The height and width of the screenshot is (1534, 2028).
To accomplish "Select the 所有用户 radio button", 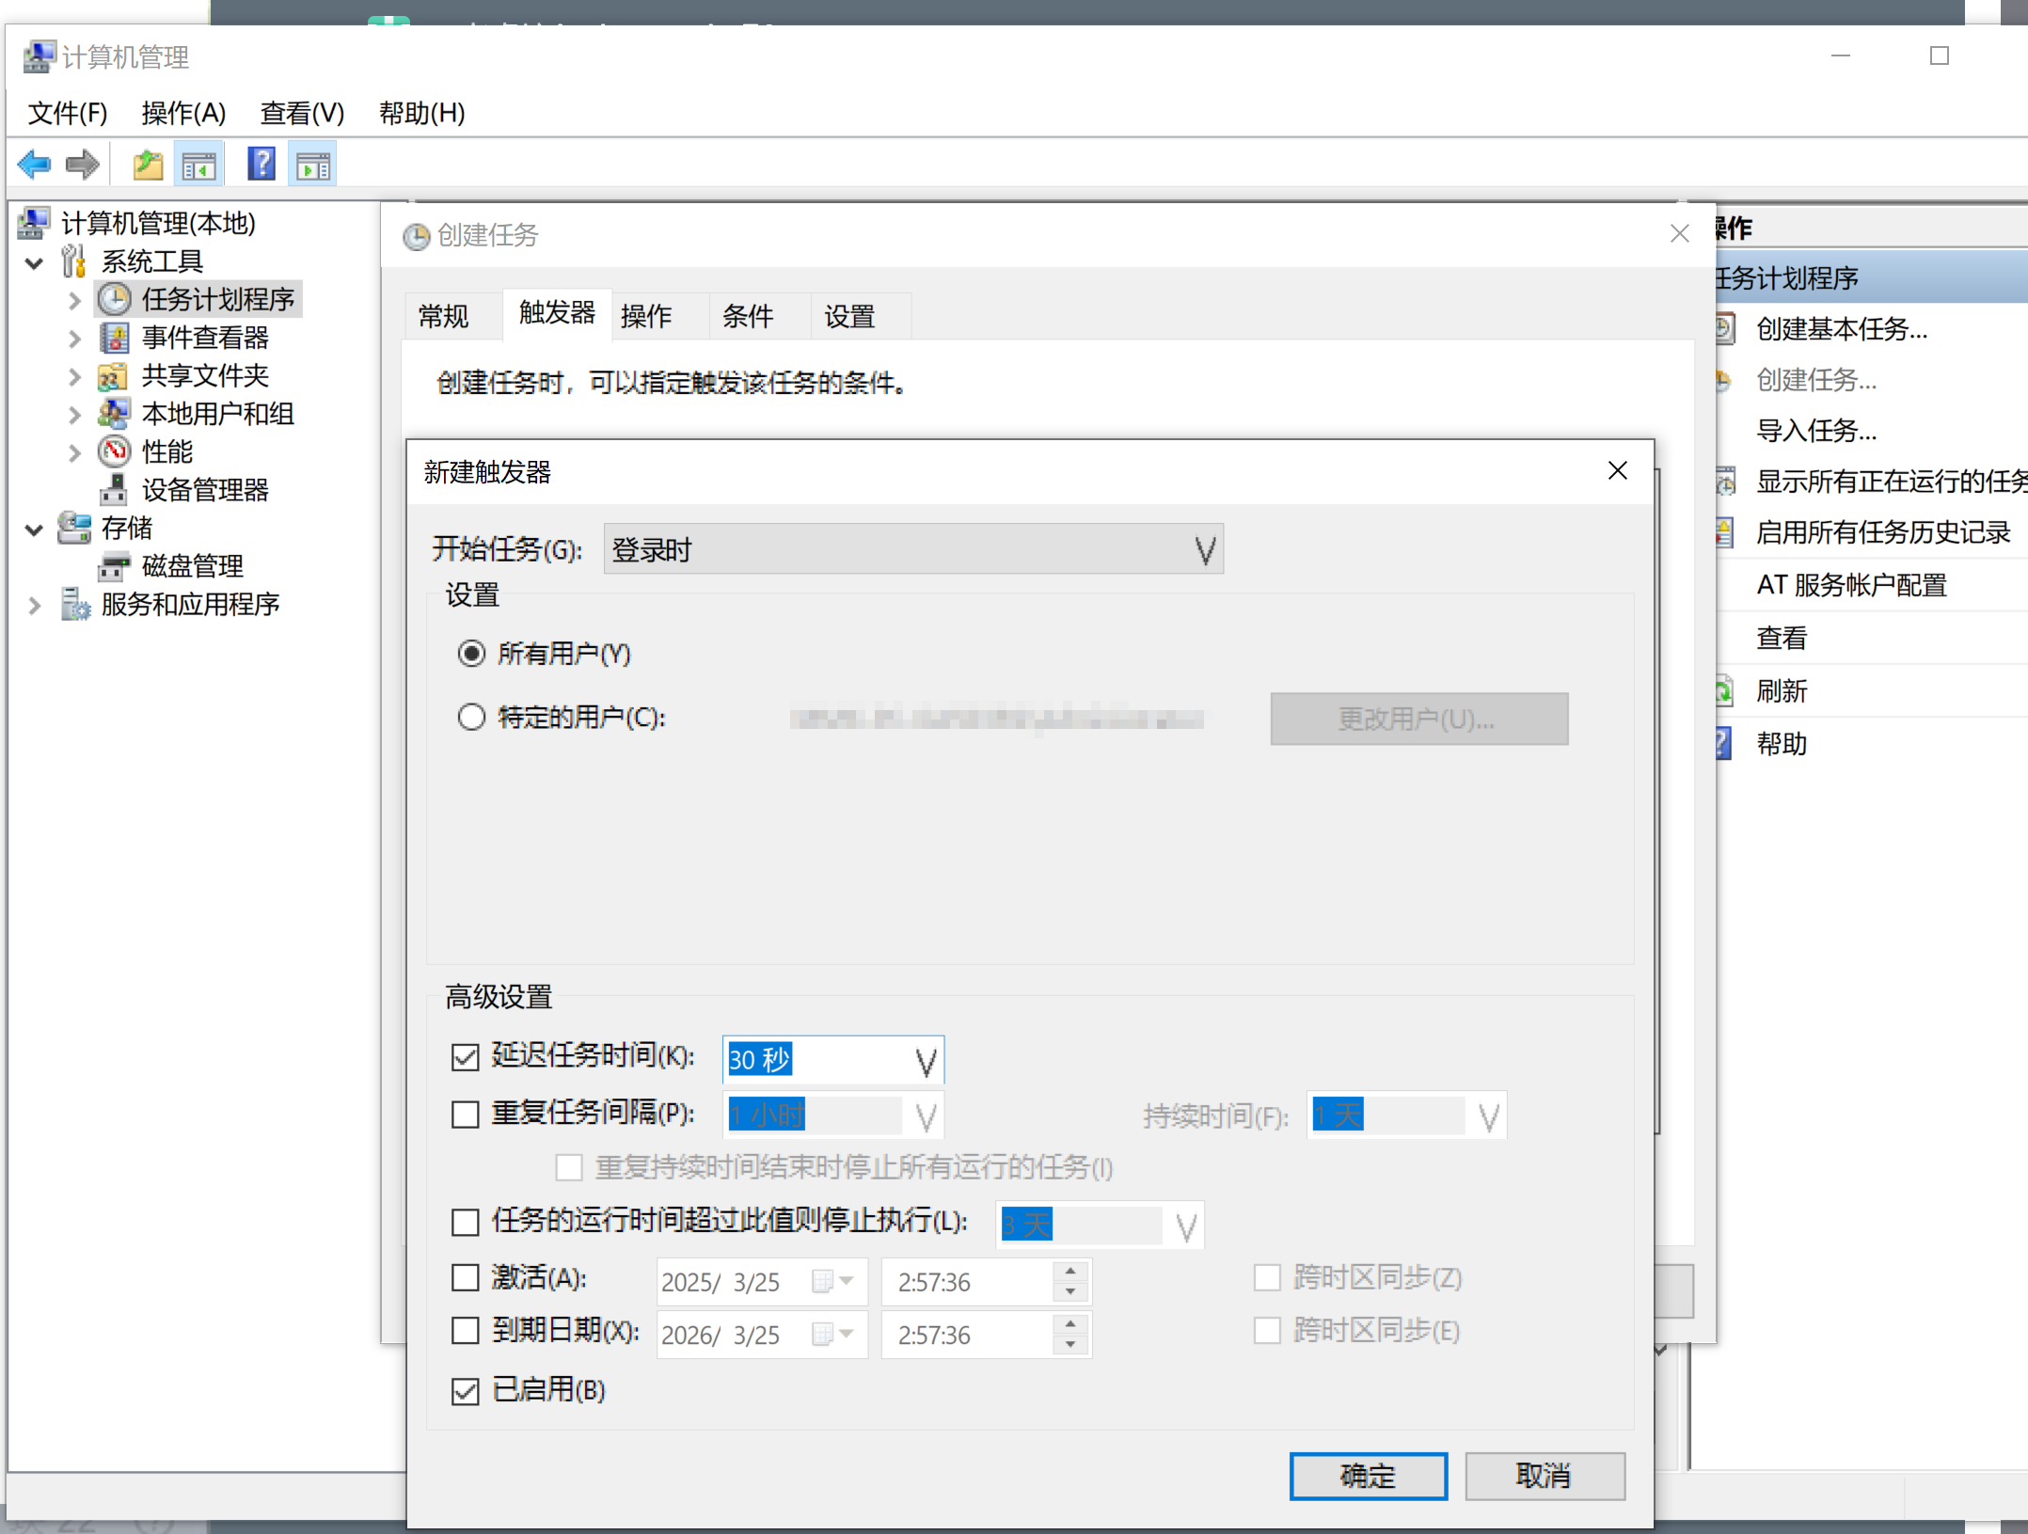I will click(471, 654).
